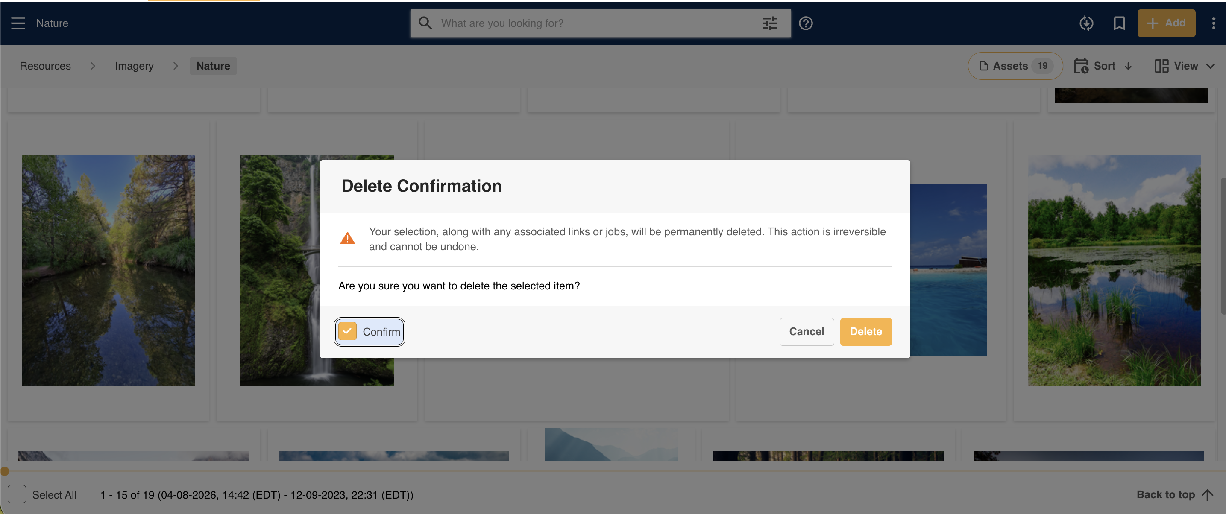The width and height of the screenshot is (1226, 514).
Task: Open the hamburger navigation menu
Action: (x=18, y=23)
